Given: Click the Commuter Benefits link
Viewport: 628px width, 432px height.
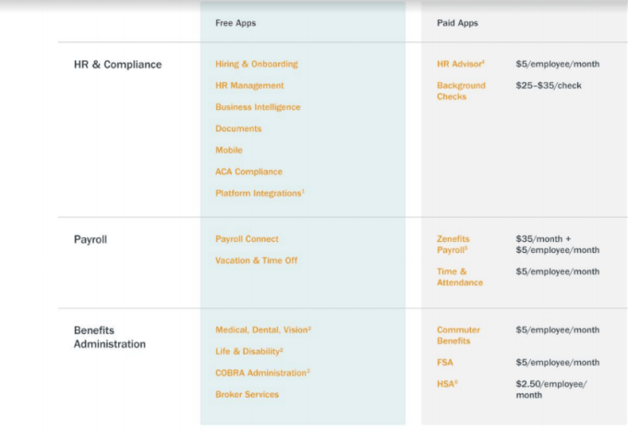Looking at the screenshot, I should 458,335.
